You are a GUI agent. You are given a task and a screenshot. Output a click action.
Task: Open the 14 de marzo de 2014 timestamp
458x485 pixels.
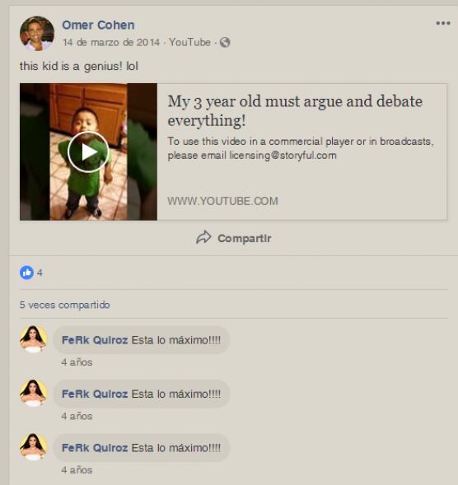pyautogui.click(x=110, y=42)
